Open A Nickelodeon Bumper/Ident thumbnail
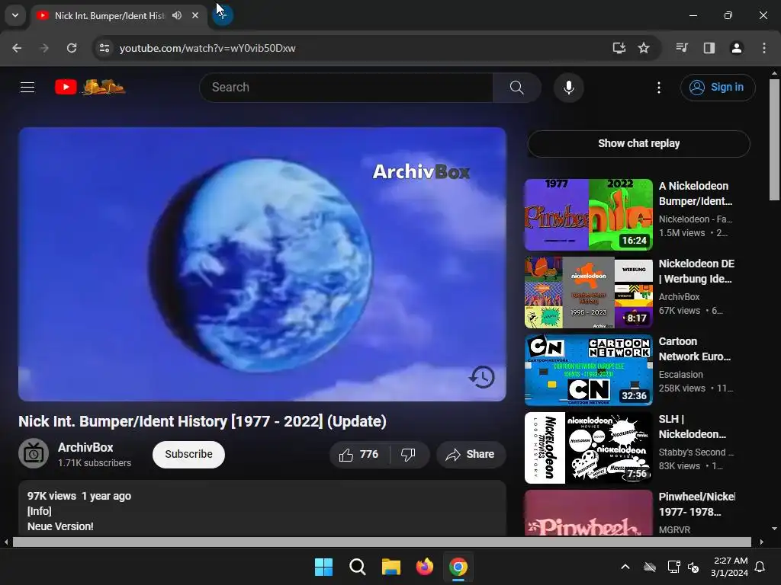 [588, 214]
